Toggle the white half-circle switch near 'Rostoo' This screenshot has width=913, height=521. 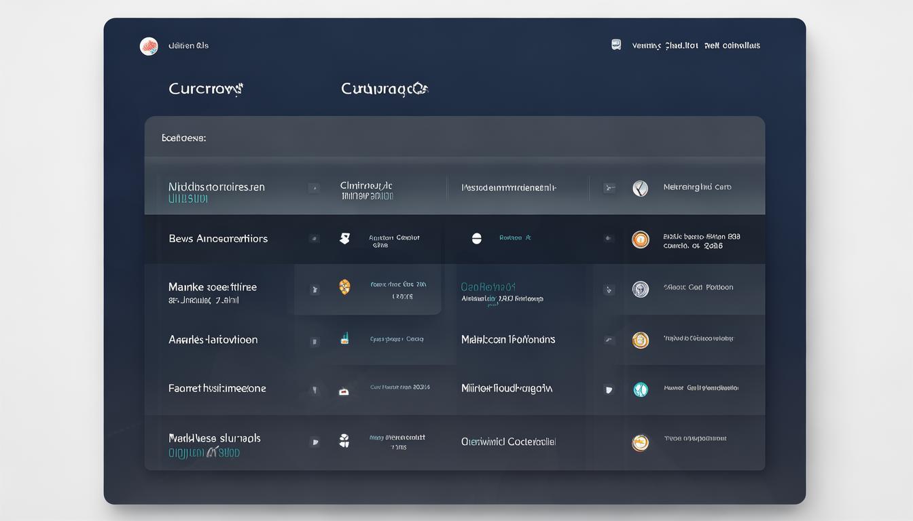pos(476,238)
